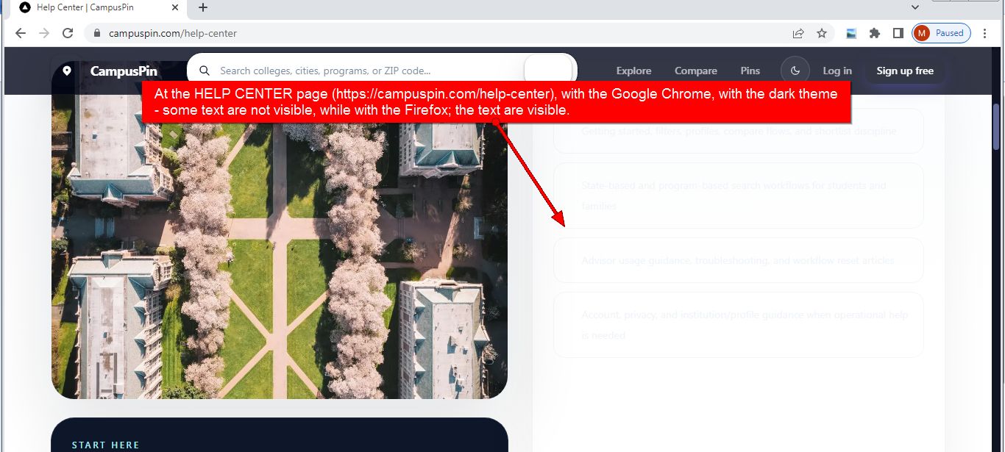Viewport: 1005px width, 452px height.
Task: Go back with the browser back arrow
Action: coord(21,33)
